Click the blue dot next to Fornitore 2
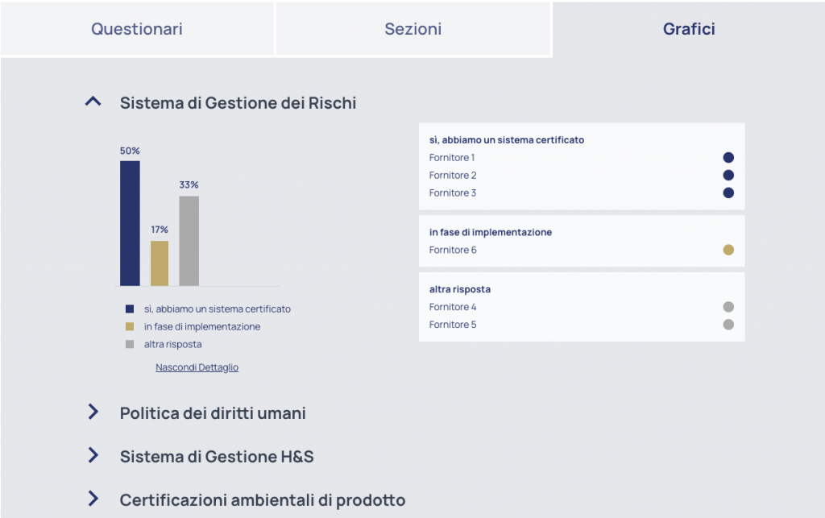The image size is (825, 518). [x=728, y=175]
